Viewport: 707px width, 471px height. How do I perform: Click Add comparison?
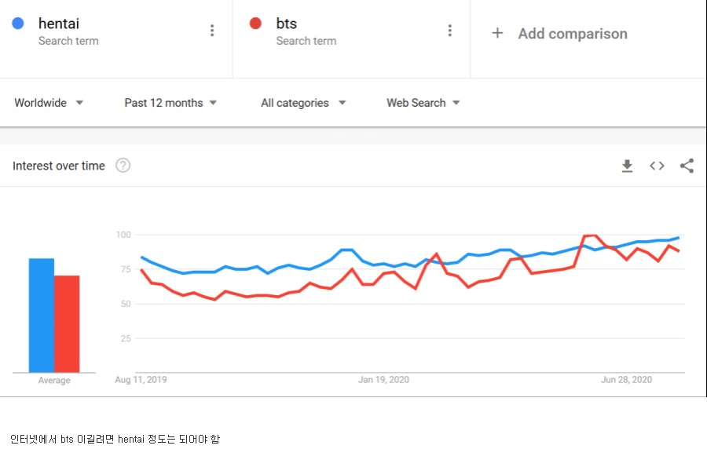pyautogui.click(x=572, y=33)
